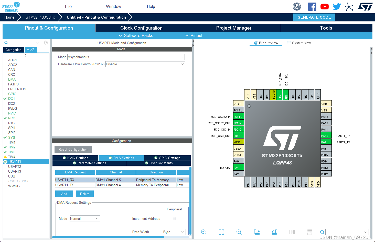Screen dimensions: 375x242
Task: Toggle the Peripheral Increment Address checkbox
Action: click(174, 219)
